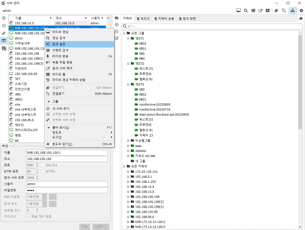This screenshot has height=230, width=305.
Task: Click the event list icon in top toolbar
Action: pyautogui.click(x=253, y=11)
